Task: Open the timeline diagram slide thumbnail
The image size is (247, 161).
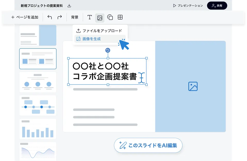Action: pyautogui.click(x=38, y=105)
